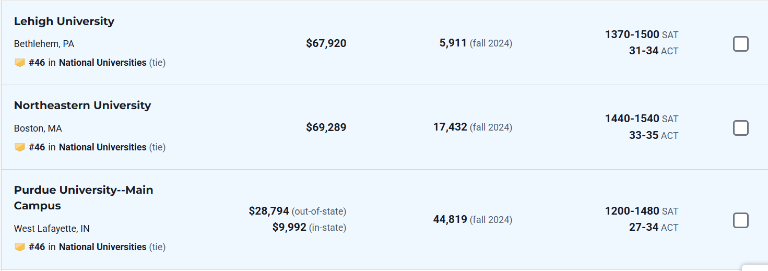The image size is (768, 271).
Task: Click Purdue's $28,794 out-of-state tuition
Action: [269, 211]
